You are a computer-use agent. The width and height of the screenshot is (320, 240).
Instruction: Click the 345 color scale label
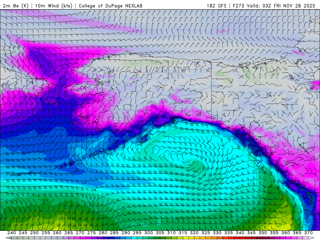(x=252, y=233)
